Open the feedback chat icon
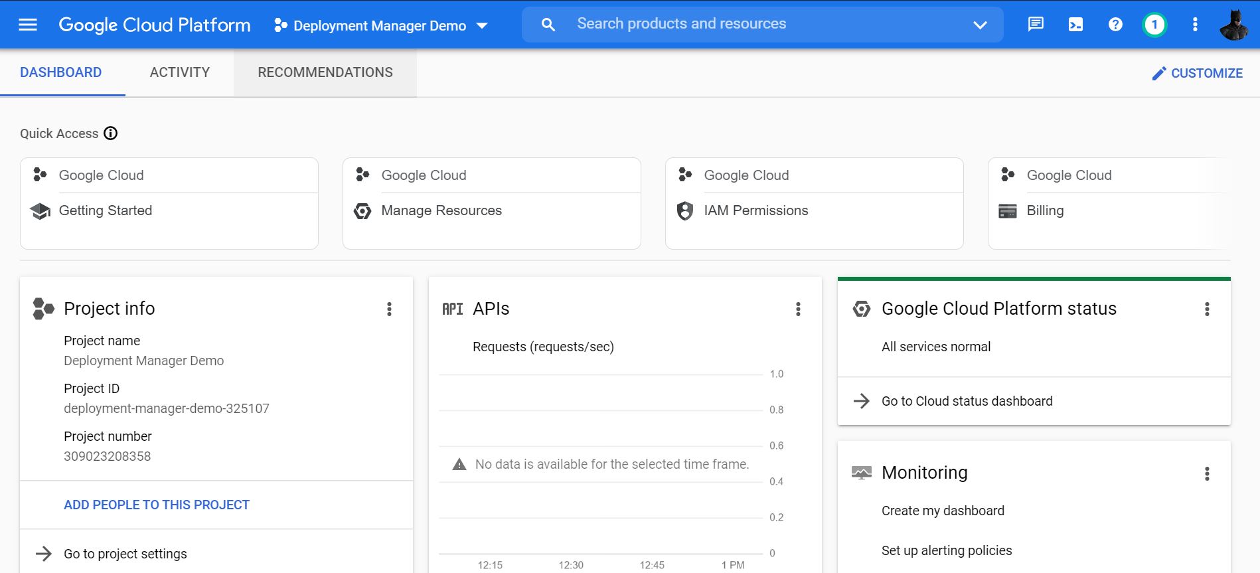This screenshot has height=573, width=1260. click(1036, 25)
